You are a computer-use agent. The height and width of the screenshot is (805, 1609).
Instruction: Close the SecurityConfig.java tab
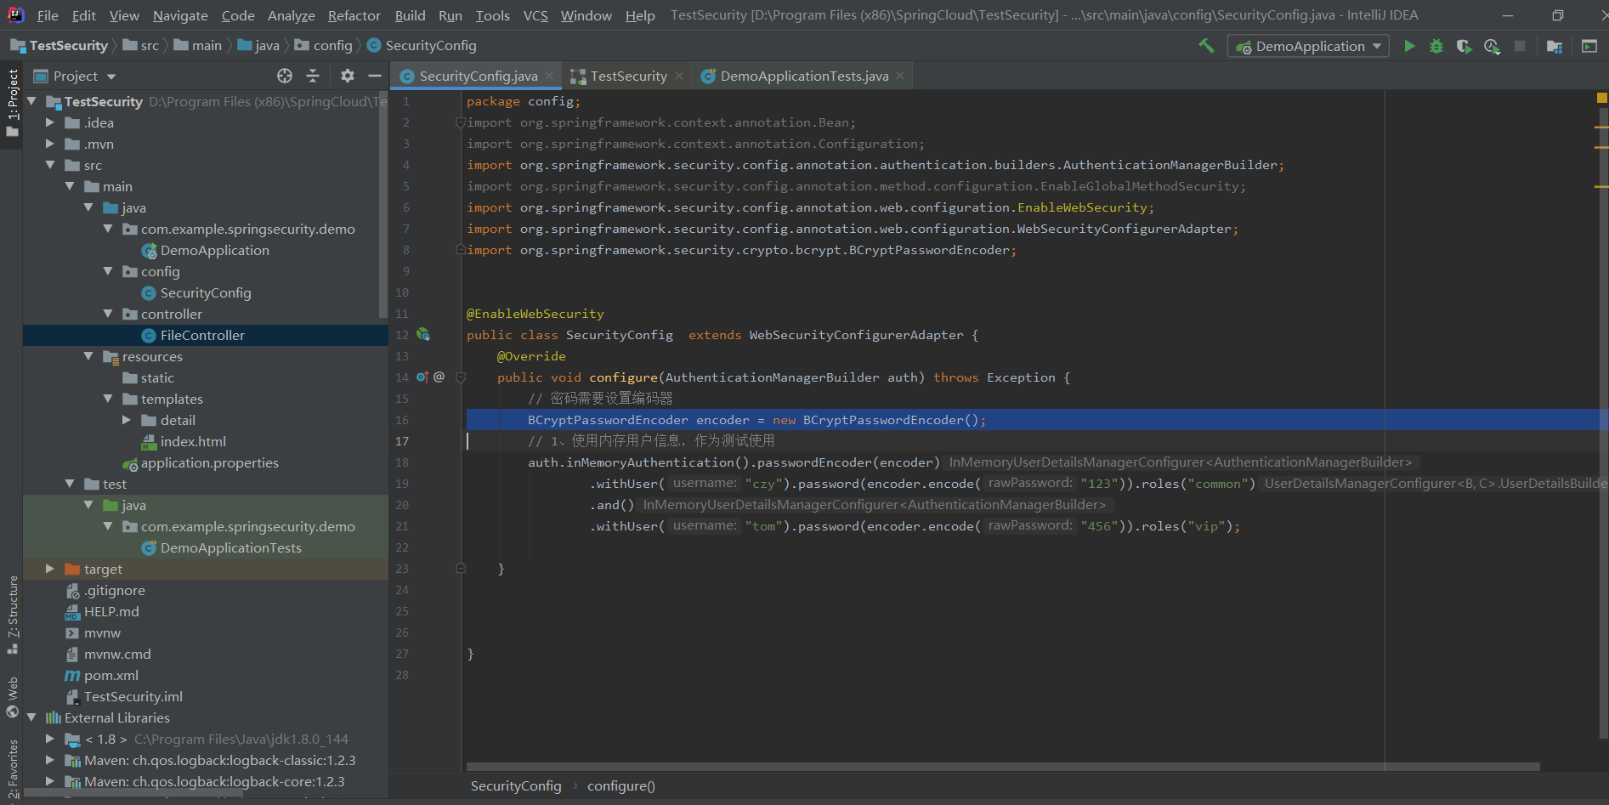click(x=549, y=76)
